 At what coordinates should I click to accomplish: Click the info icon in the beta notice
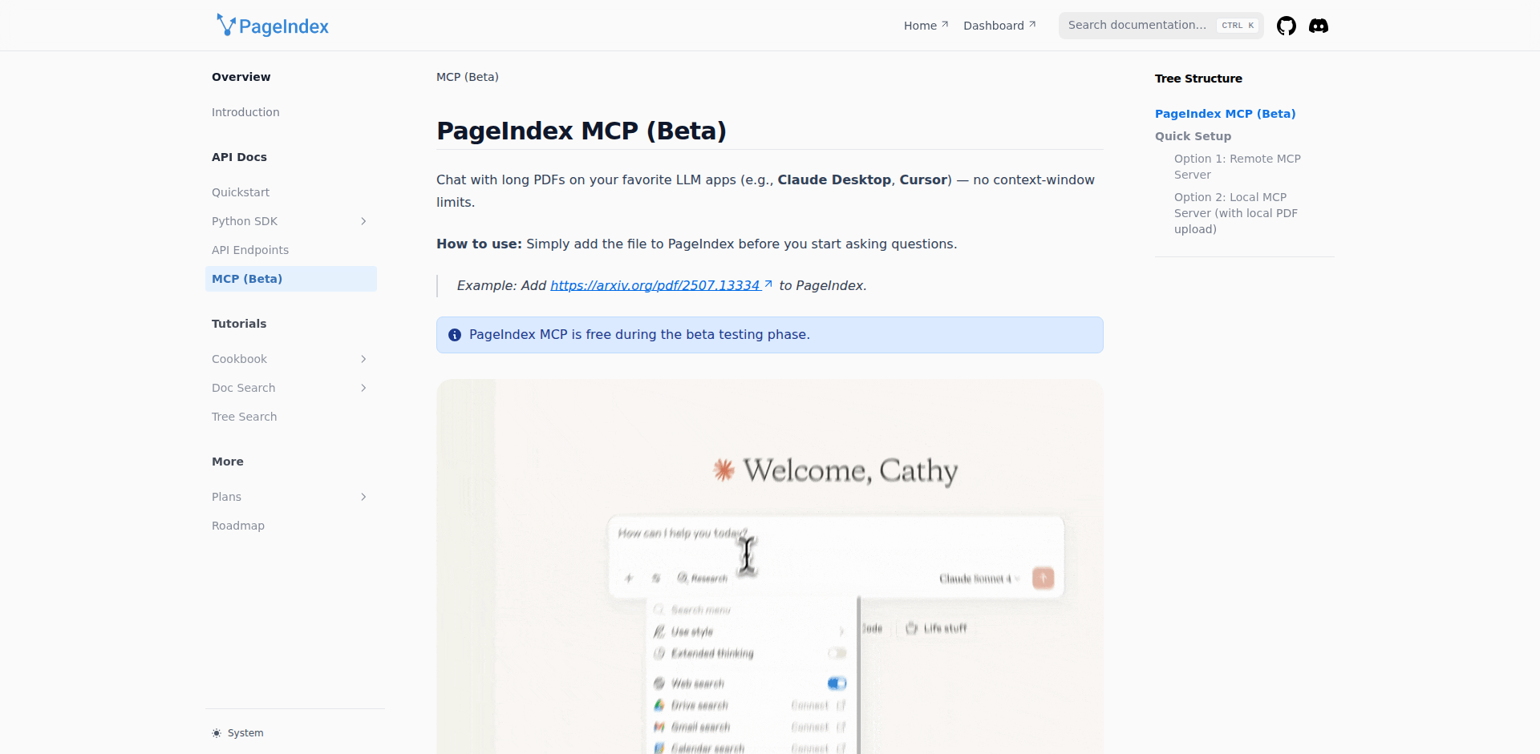pyautogui.click(x=455, y=335)
